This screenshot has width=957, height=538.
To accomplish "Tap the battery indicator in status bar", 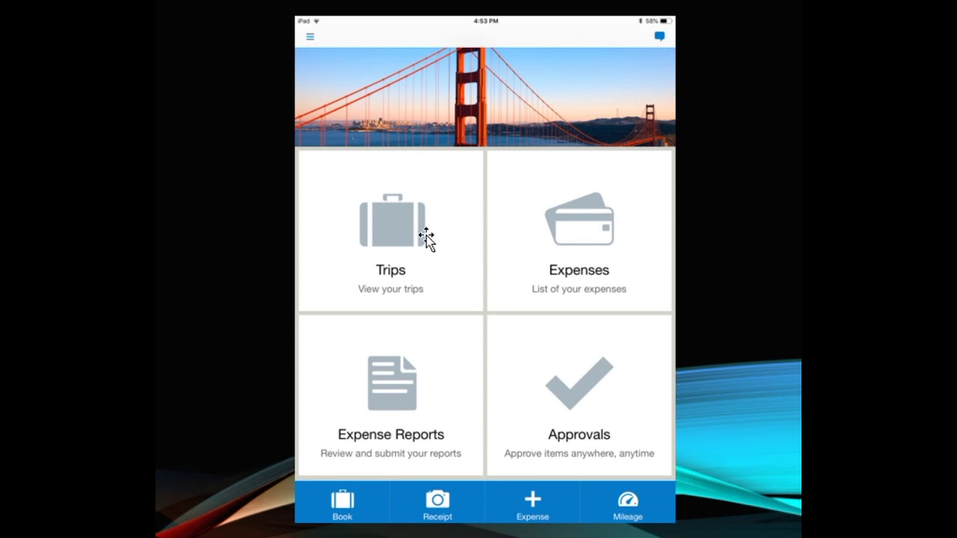I will (665, 21).
